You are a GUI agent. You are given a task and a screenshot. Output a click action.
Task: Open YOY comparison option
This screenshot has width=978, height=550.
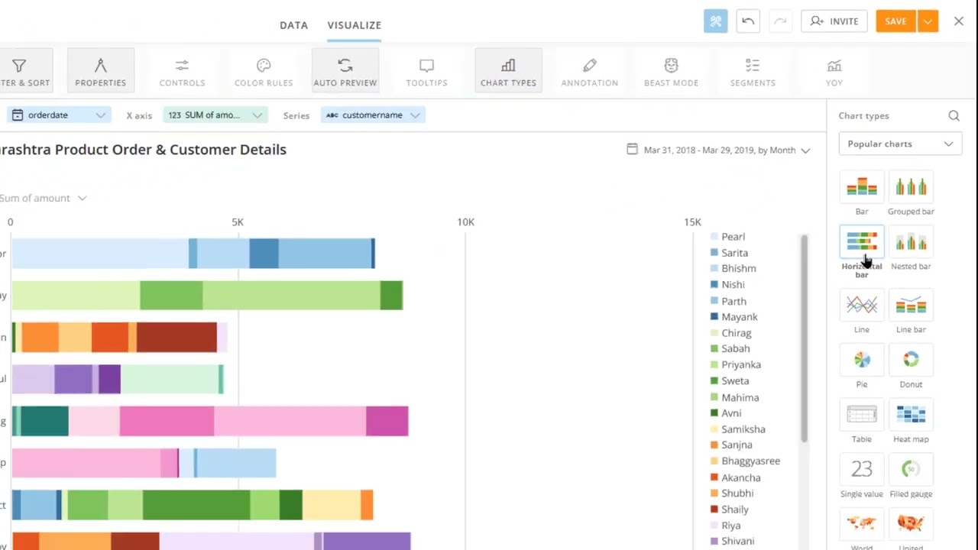[834, 71]
